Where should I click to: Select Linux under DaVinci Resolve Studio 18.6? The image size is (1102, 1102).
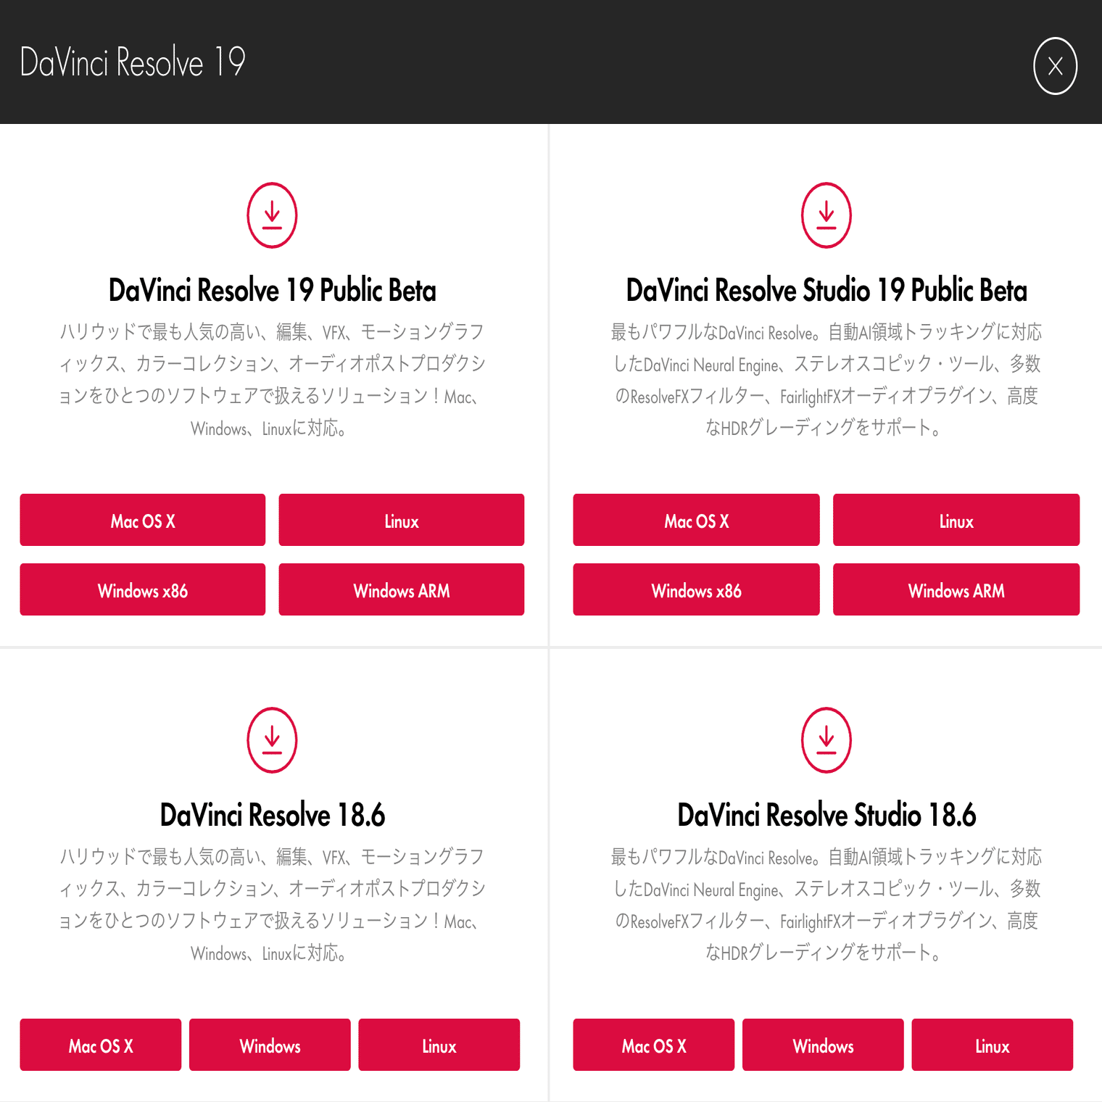click(x=992, y=1045)
